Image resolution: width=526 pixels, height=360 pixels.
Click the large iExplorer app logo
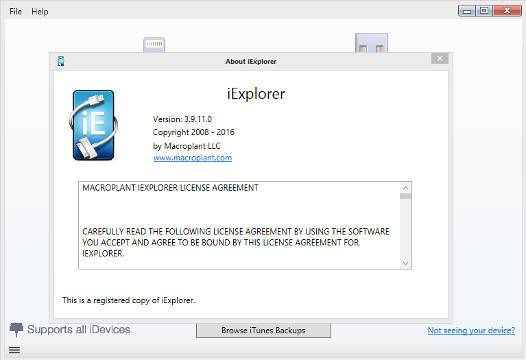point(93,125)
